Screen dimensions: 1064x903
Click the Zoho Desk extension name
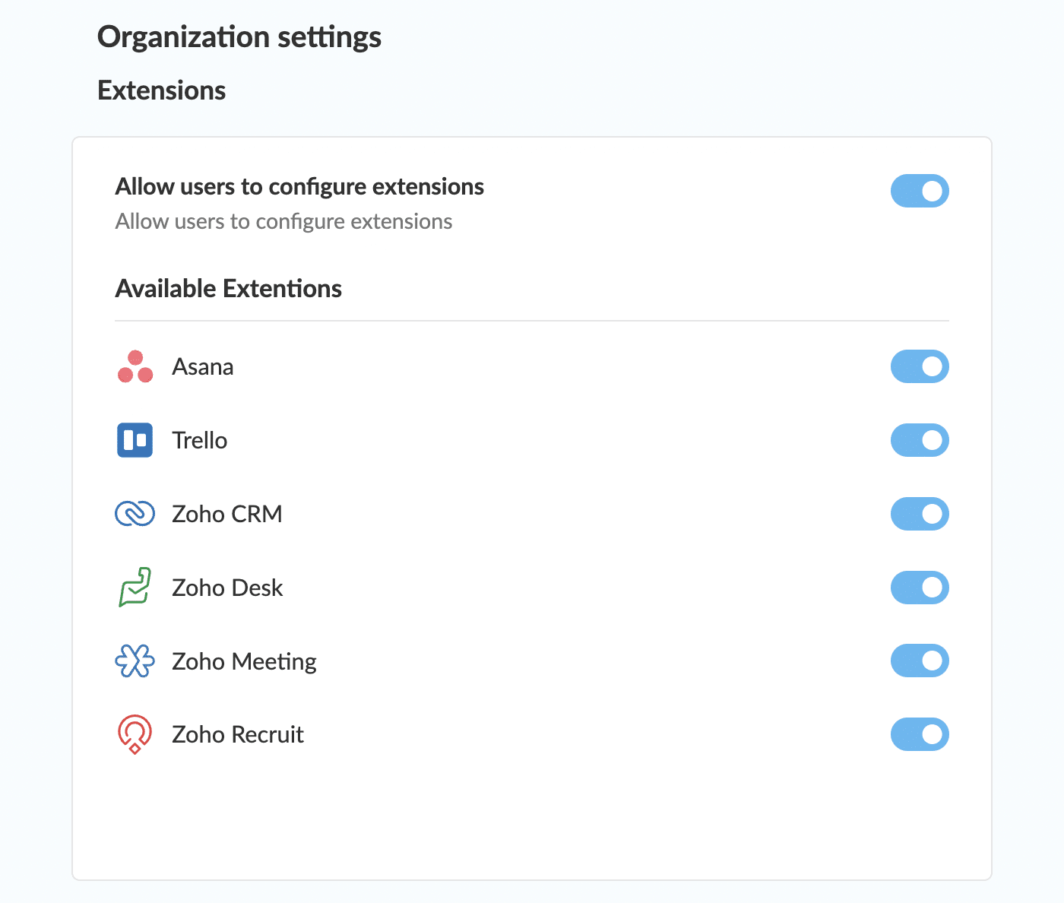click(227, 587)
